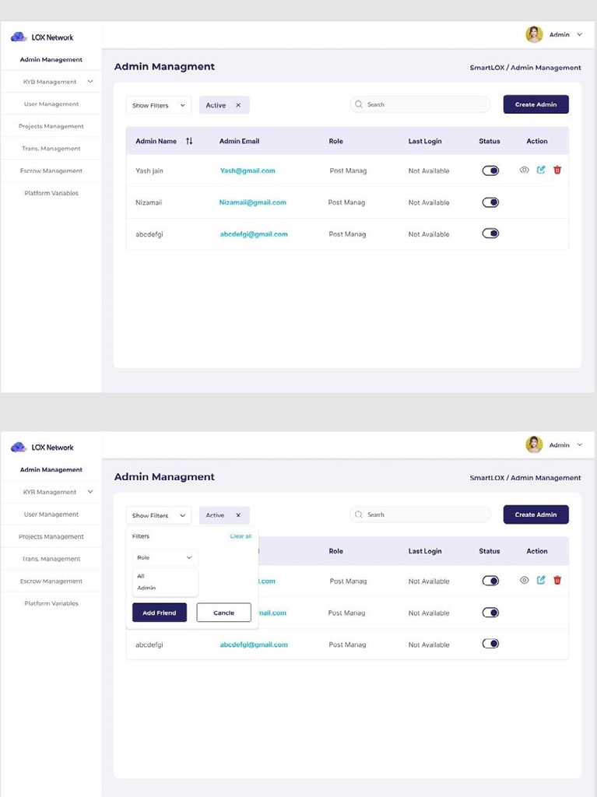Click the 'Clear all' link in Filters popup

241,536
